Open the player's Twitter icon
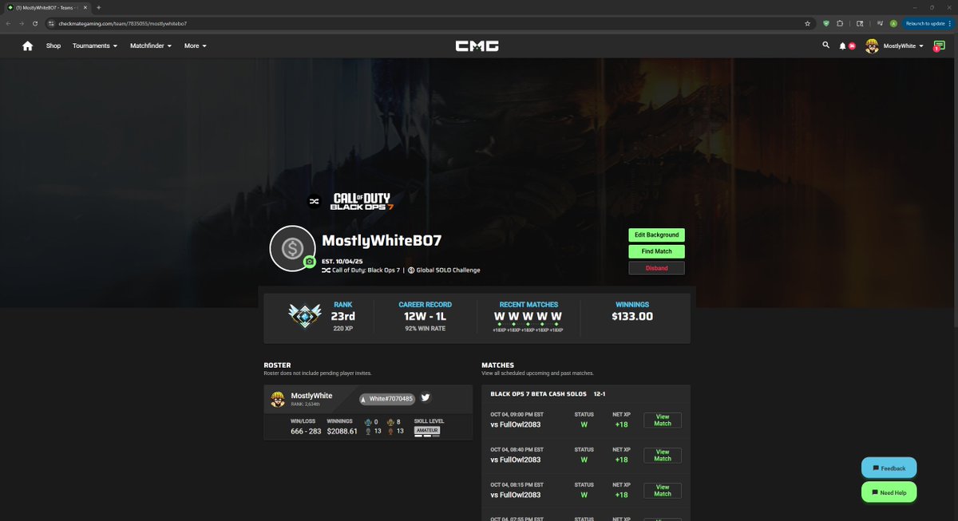Image resolution: width=958 pixels, height=521 pixels. [x=426, y=398]
